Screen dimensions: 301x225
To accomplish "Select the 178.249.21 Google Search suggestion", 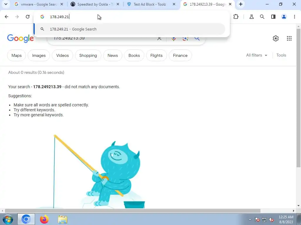I will click(130, 29).
